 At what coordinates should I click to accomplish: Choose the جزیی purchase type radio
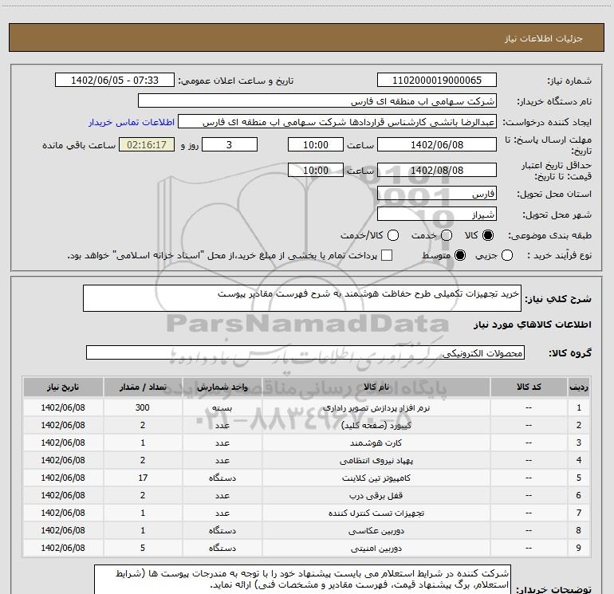(506, 255)
